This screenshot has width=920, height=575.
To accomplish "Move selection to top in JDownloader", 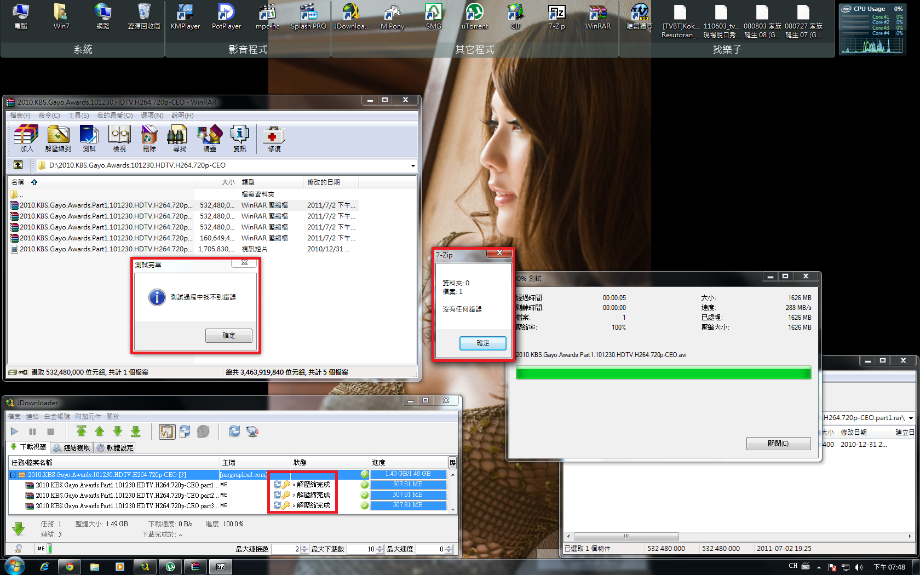I will pos(81,432).
